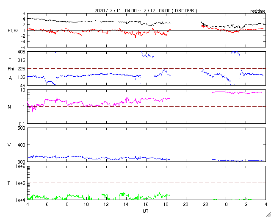Click the '135' tick value
This screenshot has width=271, height=217.
pos(22,77)
